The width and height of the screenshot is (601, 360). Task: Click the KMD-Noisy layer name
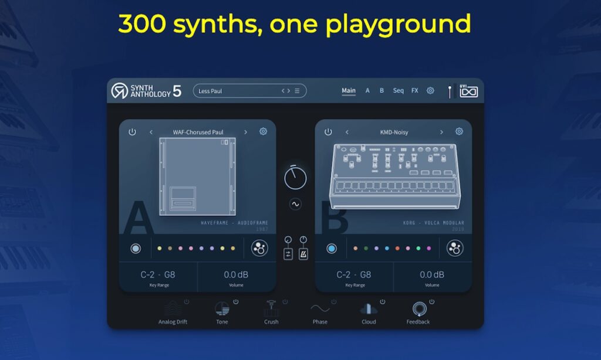click(394, 132)
